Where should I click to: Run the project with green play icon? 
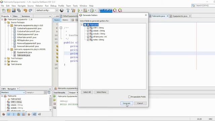pyautogui.click(x=79, y=10)
